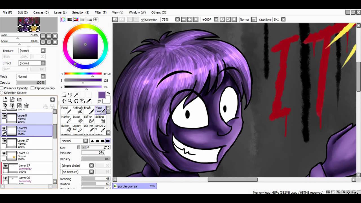The height and width of the screenshot is (203, 361).
Task: Pick the Hand pan tool
Action: click(82, 101)
